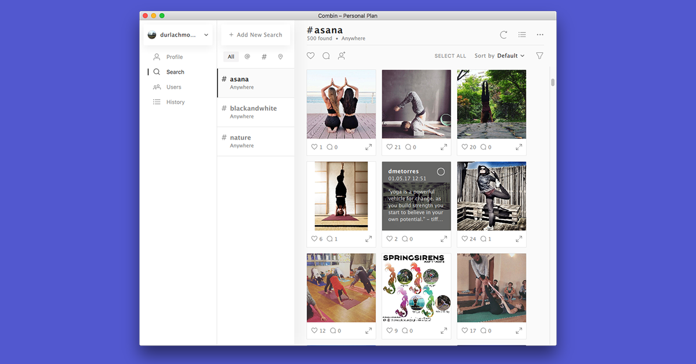Like the post with 17 likes
Viewport: 696px width, 364px height.
(465, 330)
